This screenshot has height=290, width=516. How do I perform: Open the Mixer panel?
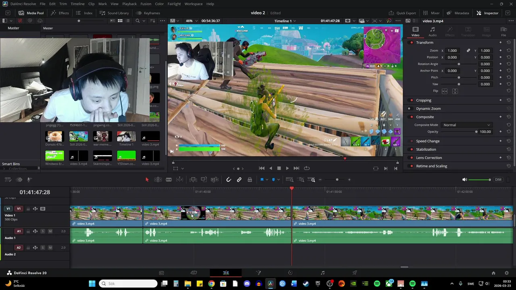coord(431,13)
